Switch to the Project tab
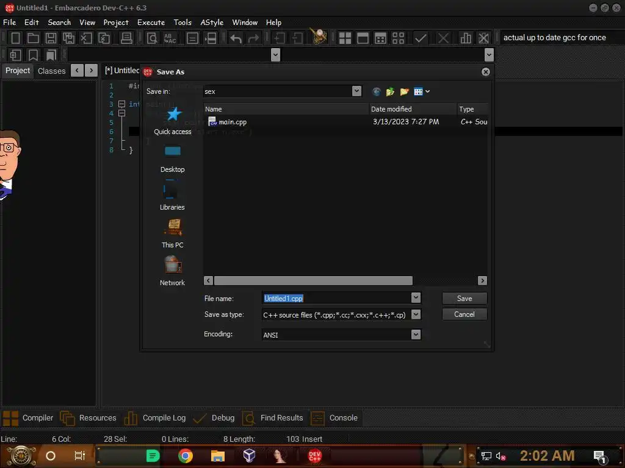 click(x=18, y=71)
